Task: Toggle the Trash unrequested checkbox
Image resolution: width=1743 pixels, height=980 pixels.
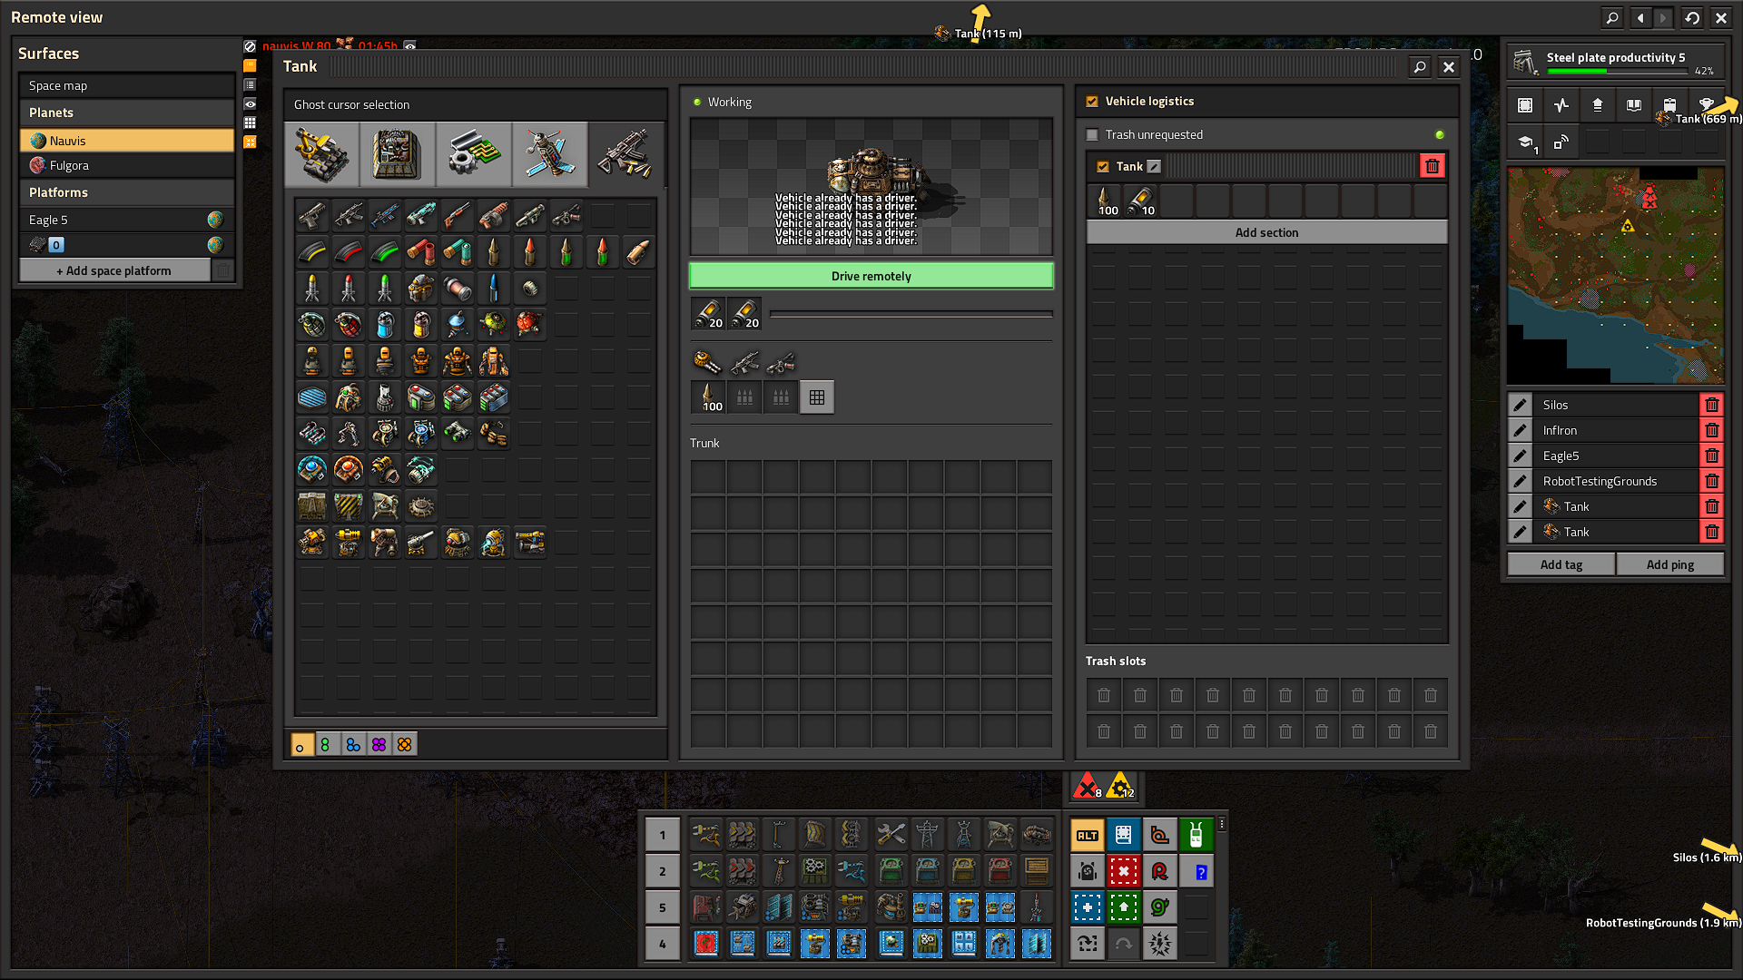Action: (x=1092, y=134)
